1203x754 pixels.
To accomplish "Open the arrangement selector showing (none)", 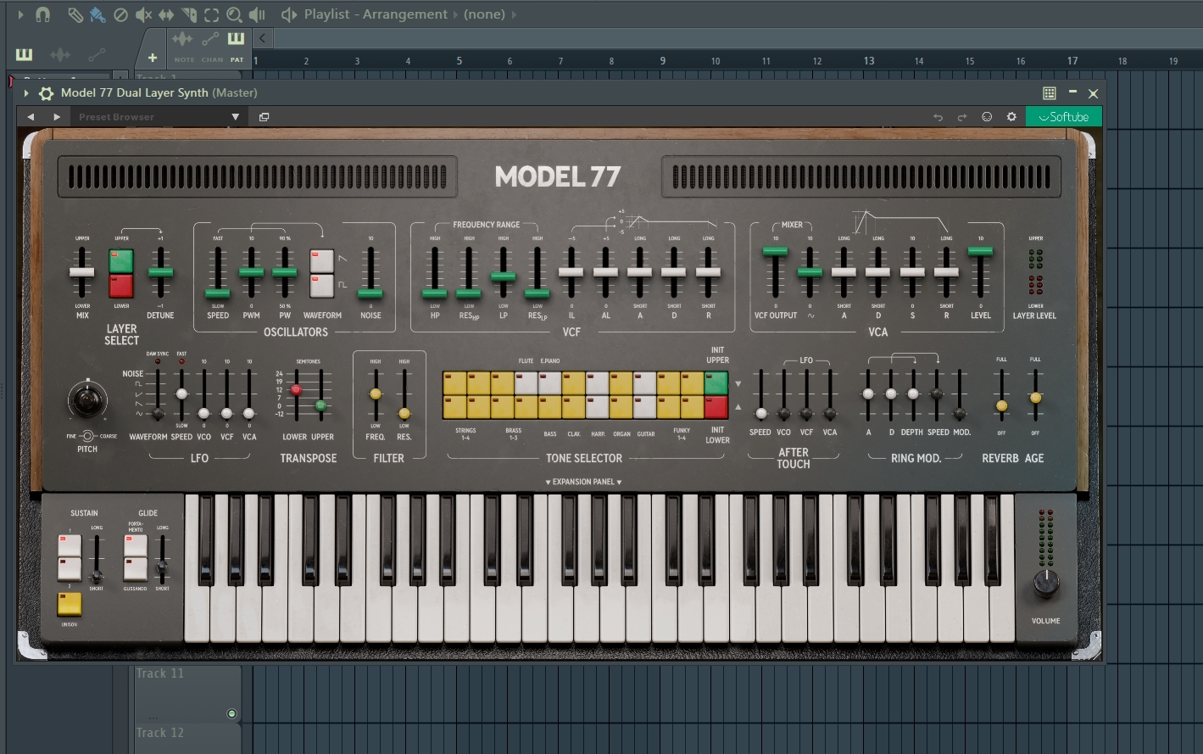I will [483, 14].
